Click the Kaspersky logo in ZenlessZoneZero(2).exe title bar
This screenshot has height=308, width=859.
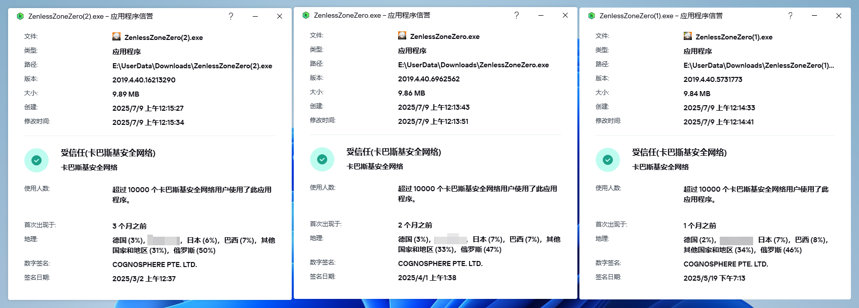20,16
